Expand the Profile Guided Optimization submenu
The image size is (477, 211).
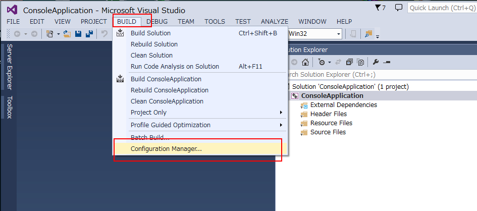tap(201, 125)
